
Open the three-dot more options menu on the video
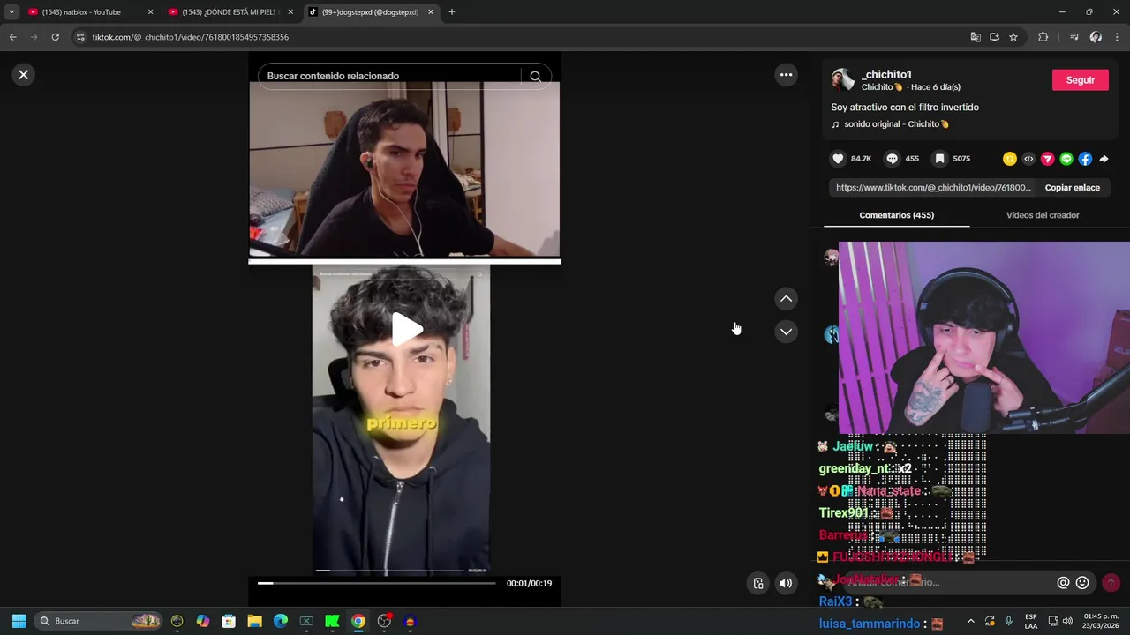(786, 75)
